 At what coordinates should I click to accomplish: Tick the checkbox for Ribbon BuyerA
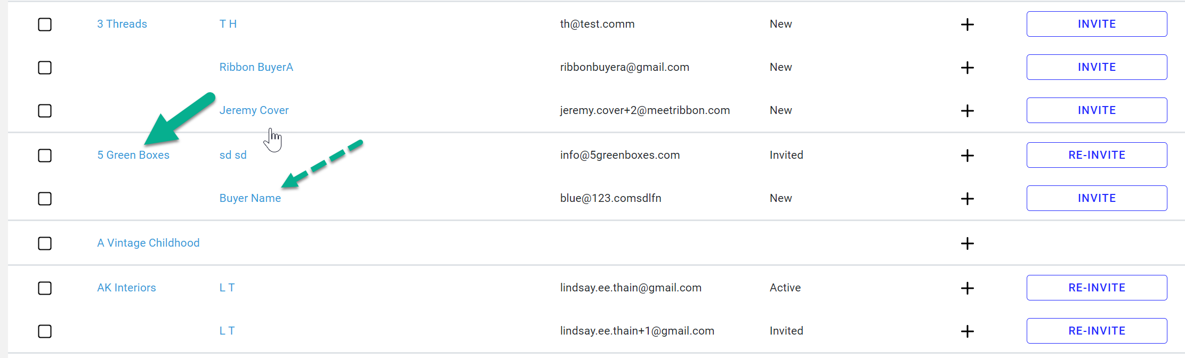[x=45, y=68]
